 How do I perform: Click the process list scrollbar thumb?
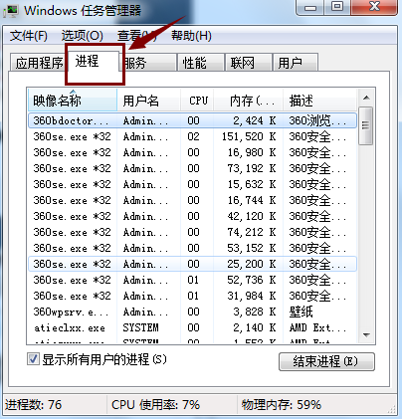tap(366, 125)
